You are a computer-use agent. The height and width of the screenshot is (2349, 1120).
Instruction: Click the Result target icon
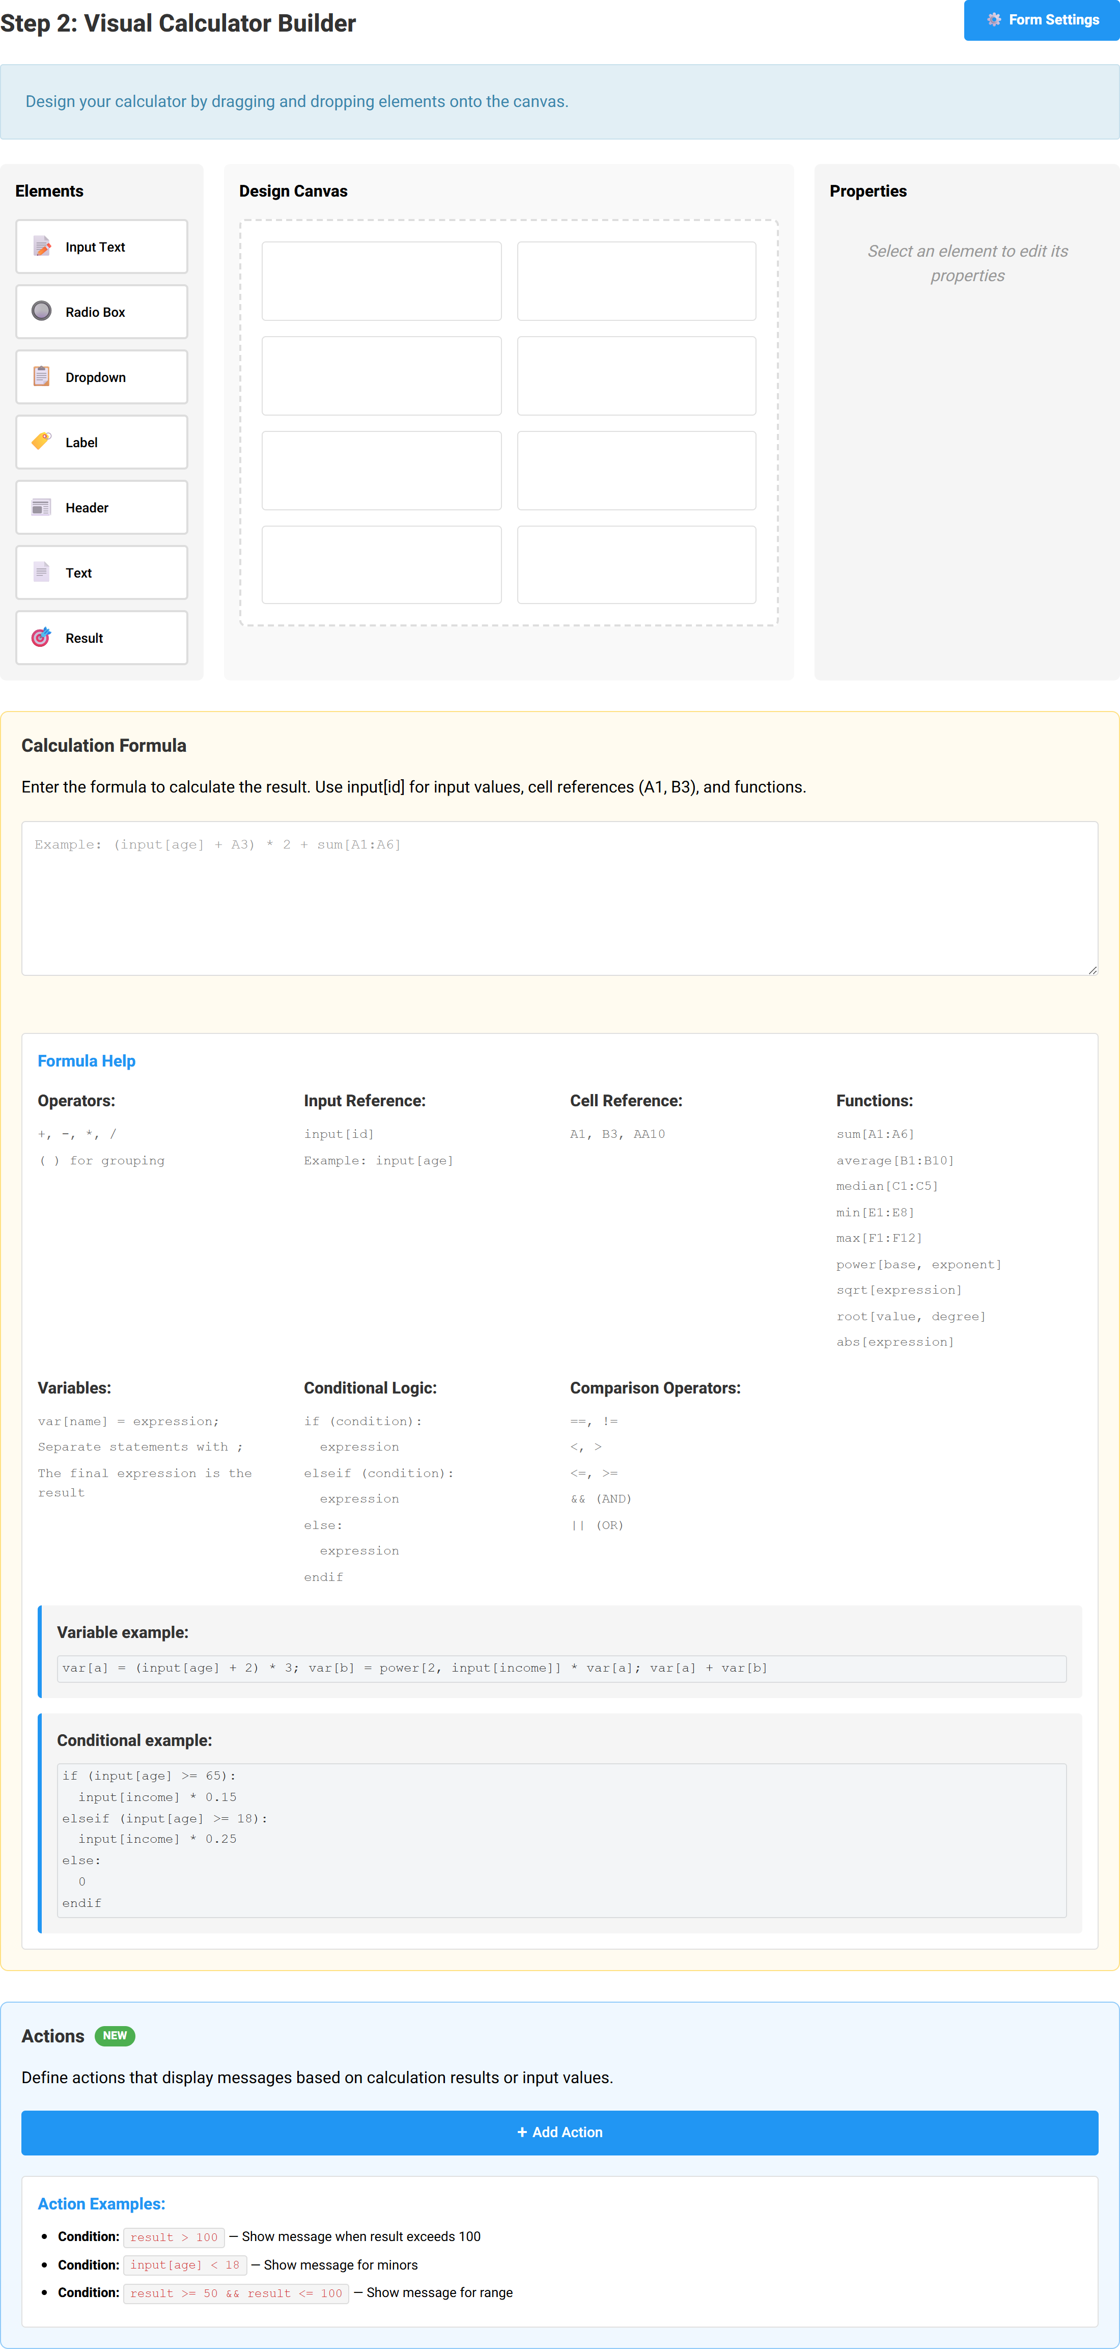click(42, 637)
